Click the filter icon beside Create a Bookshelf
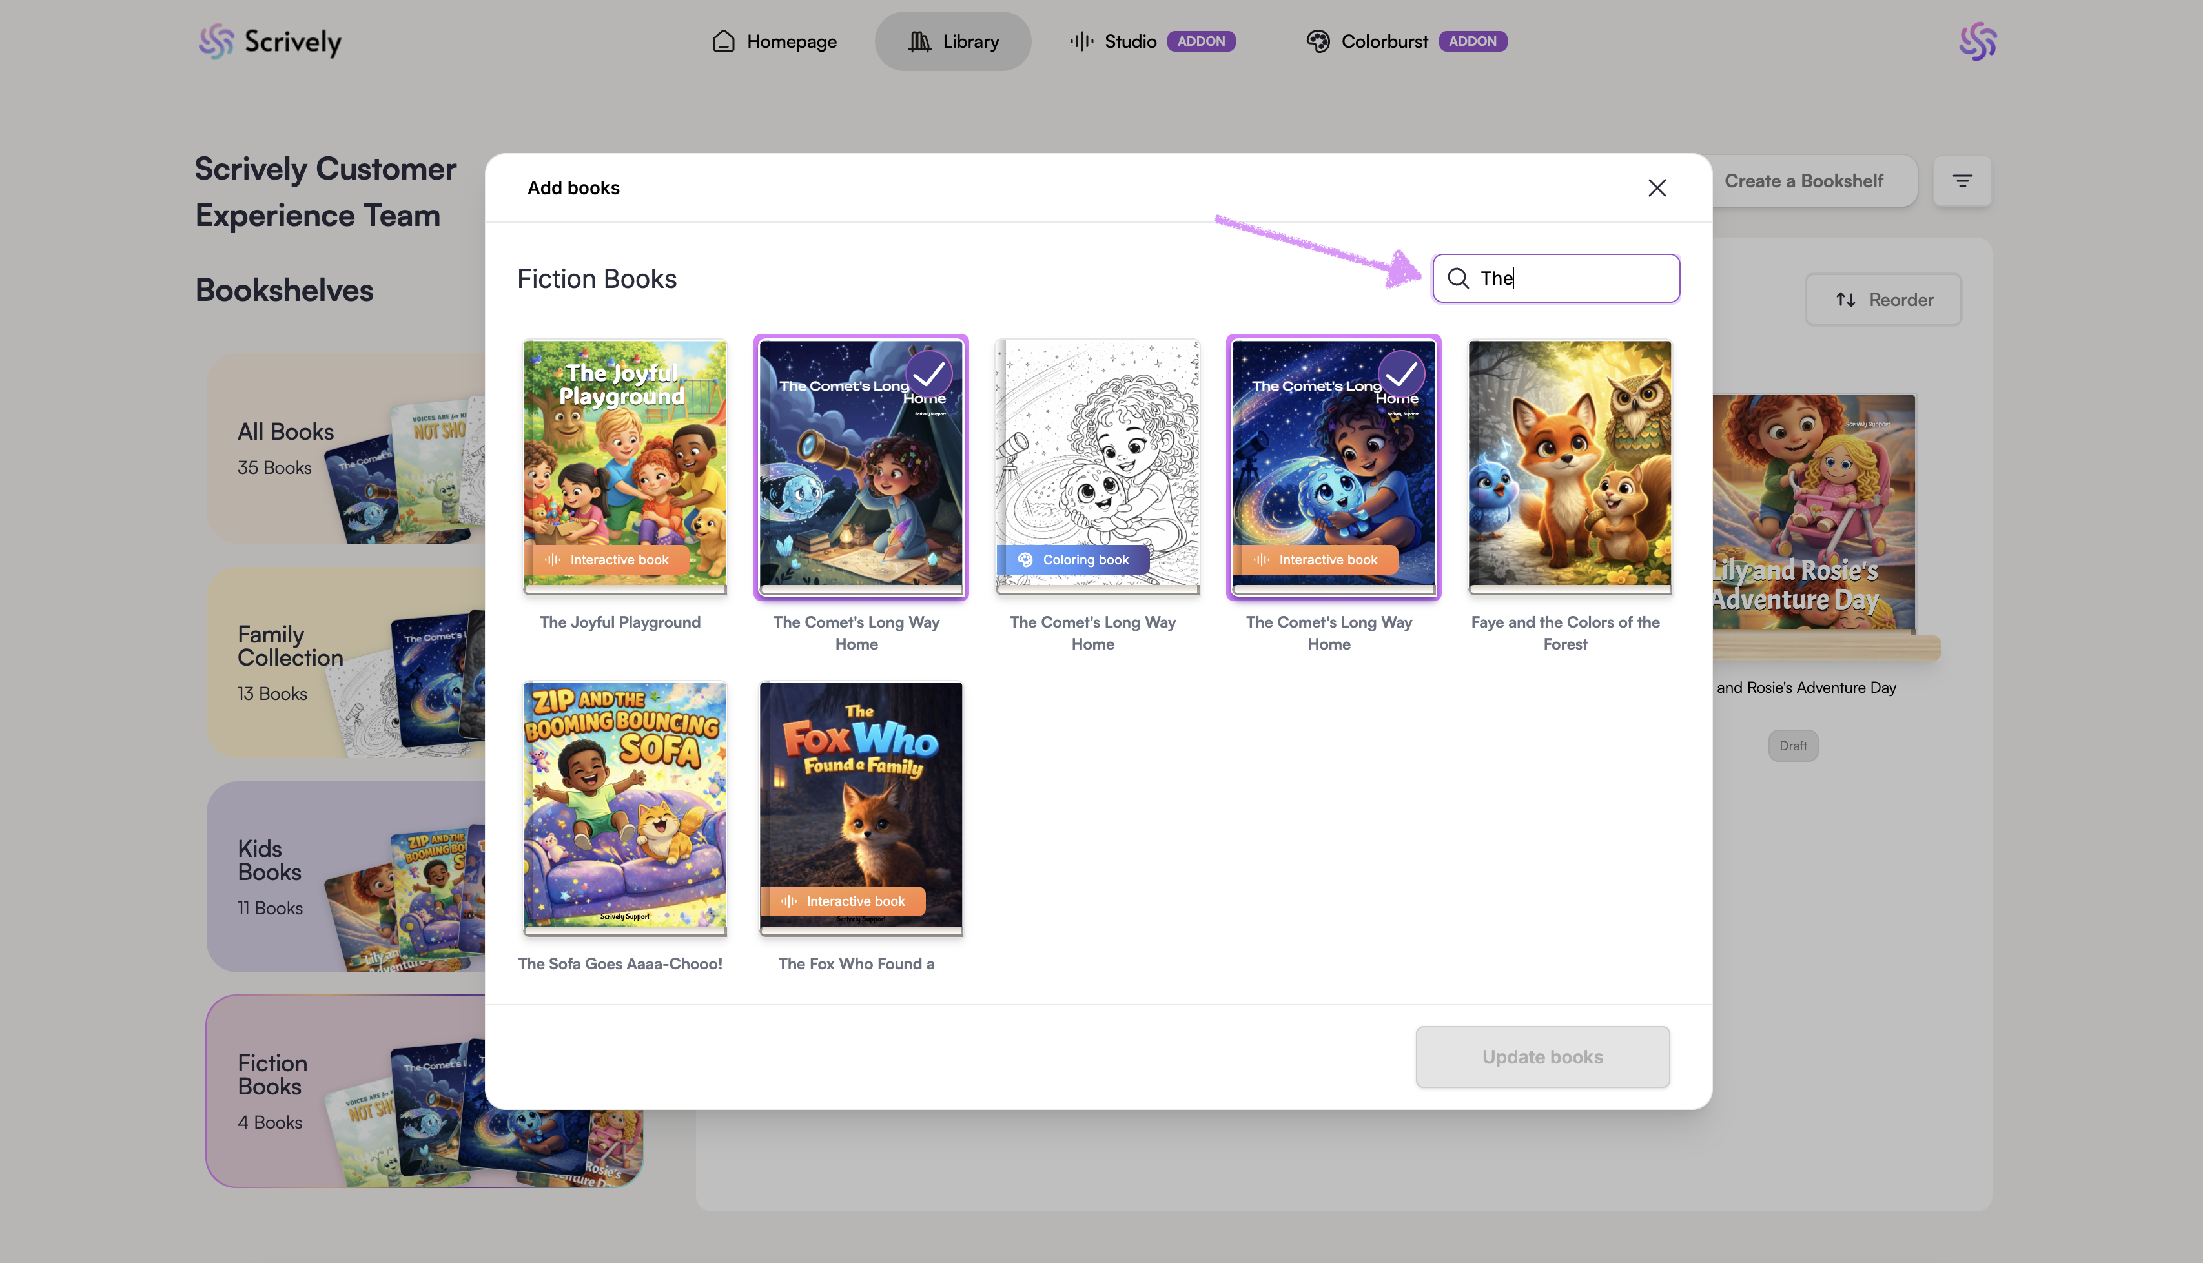Image resolution: width=2203 pixels, height=1263 pixels. (1962, 181)
